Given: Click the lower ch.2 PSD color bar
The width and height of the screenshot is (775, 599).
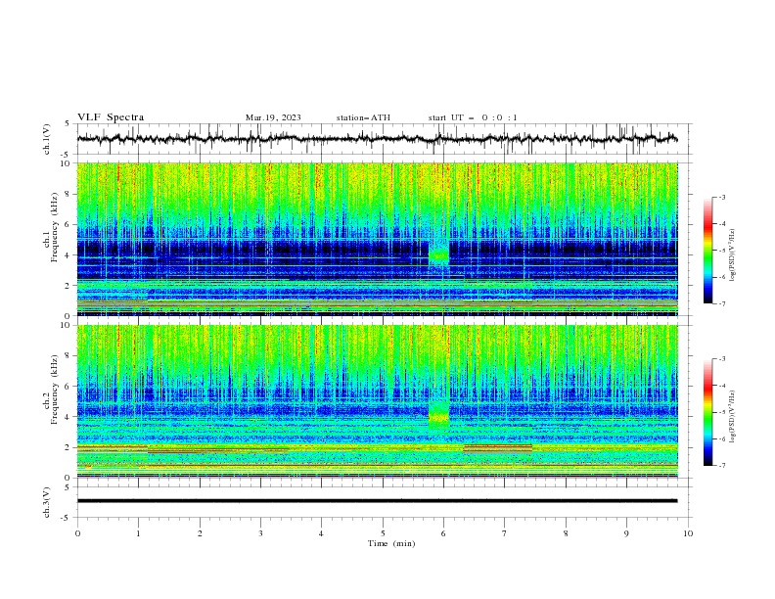Looking at the screenshot, I should (707, 412).
